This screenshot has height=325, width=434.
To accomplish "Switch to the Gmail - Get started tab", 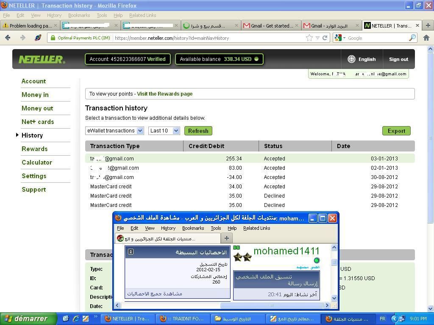I will 271,25.
